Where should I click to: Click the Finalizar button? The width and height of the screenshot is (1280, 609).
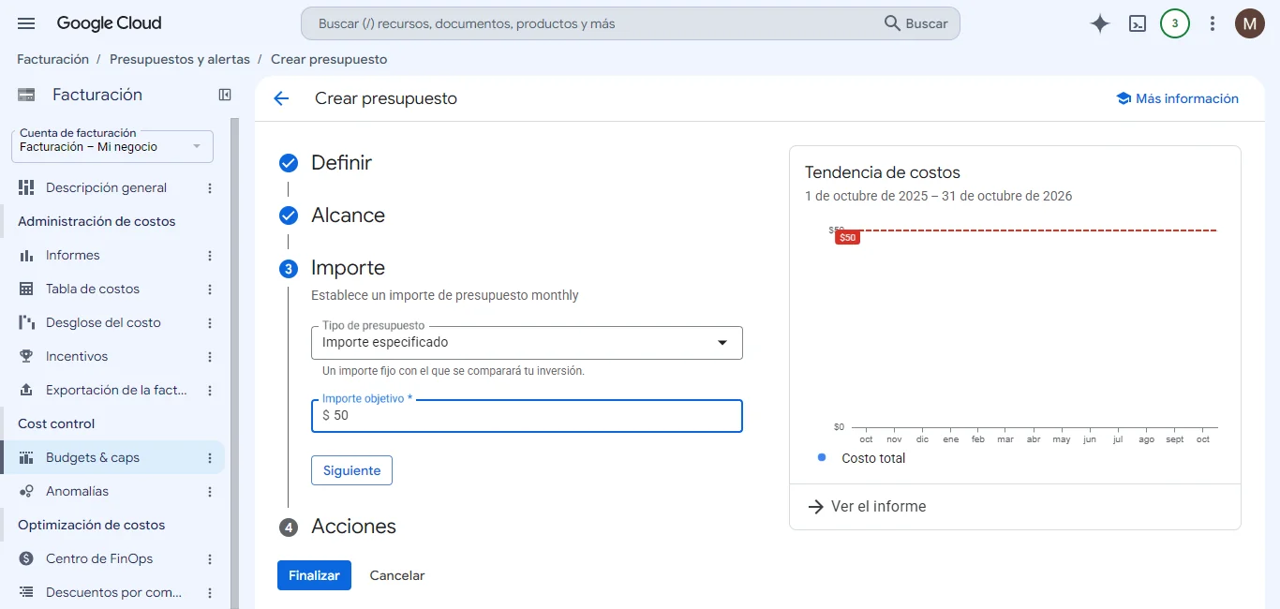[314, 575]
